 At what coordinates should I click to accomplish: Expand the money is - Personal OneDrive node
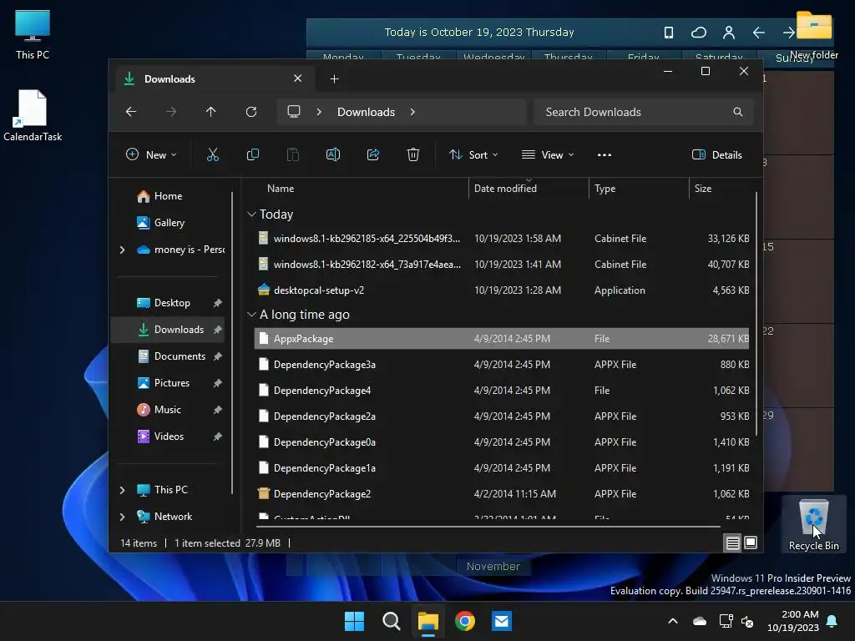tap(122, 250)
